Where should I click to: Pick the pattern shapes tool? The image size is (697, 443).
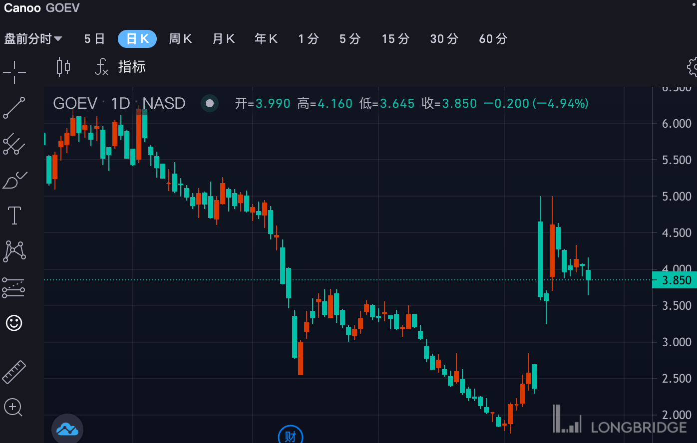(14, 251)
